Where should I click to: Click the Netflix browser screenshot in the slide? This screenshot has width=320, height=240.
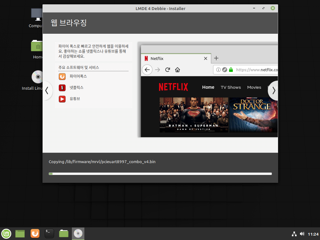point(208,90)
